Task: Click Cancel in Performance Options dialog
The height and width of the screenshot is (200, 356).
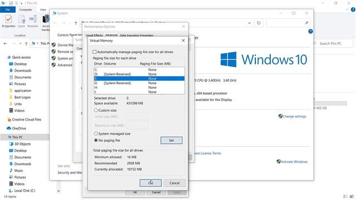Action: click(156, 192)
